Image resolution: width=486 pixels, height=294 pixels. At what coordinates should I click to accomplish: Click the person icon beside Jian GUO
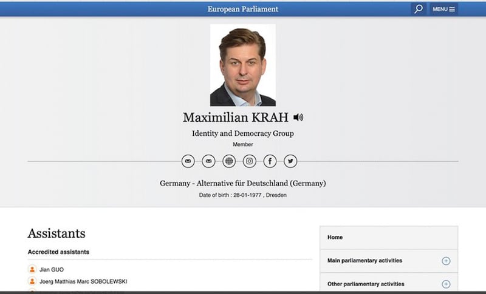point(32,269)
